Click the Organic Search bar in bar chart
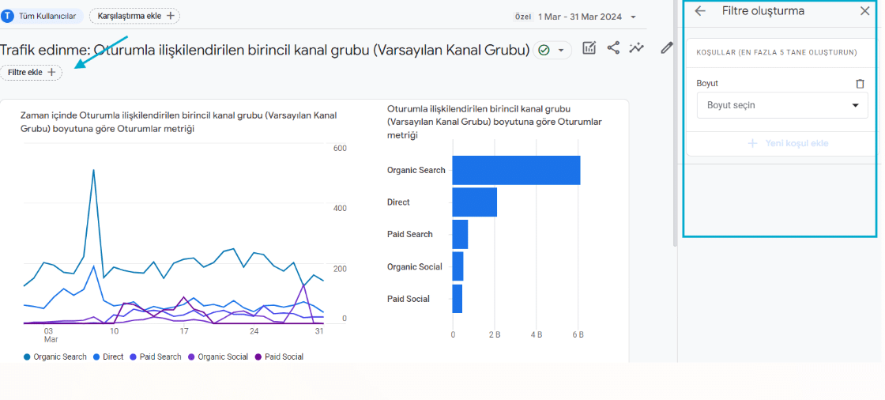Screen dimensions: 885x400 pos(515,170)
